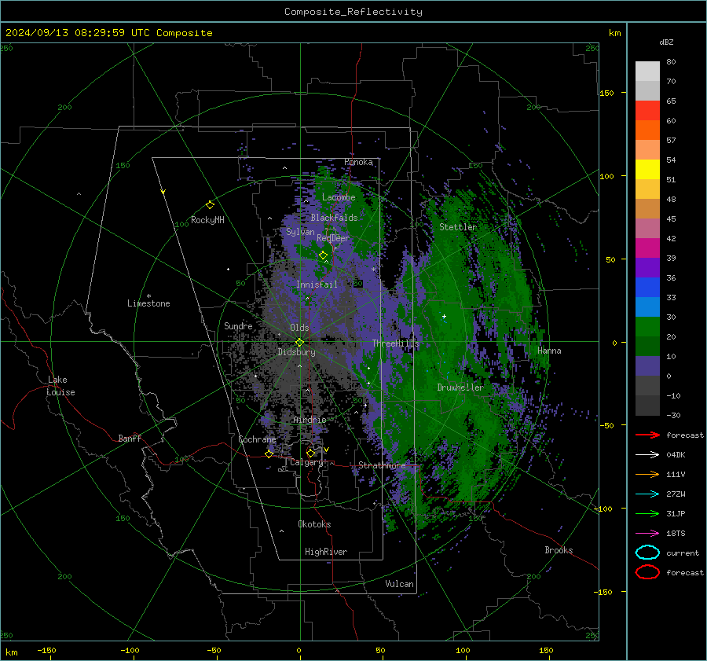707x661 pixels.
Task: Click the Okotoks label
Action: click(x=314, y=524)
